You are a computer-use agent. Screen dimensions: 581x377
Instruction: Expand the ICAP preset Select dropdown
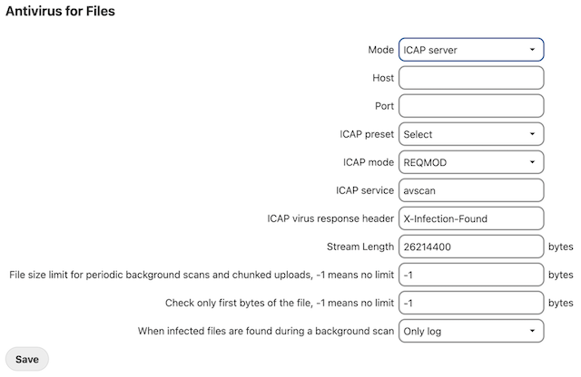pyautogui.click(x=470, y=134)
